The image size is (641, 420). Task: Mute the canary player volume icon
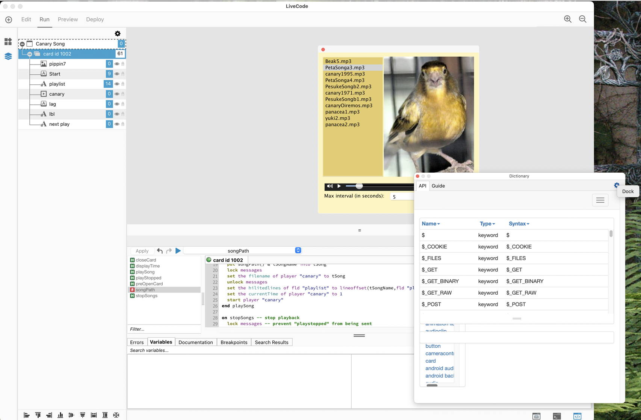point(330,186)
